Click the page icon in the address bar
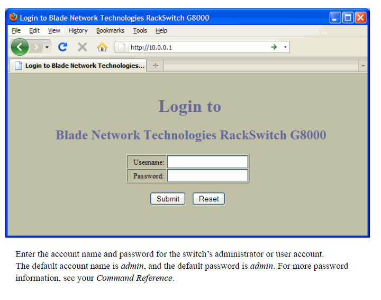Screen dimensions: 381x300 coord(121,47)
